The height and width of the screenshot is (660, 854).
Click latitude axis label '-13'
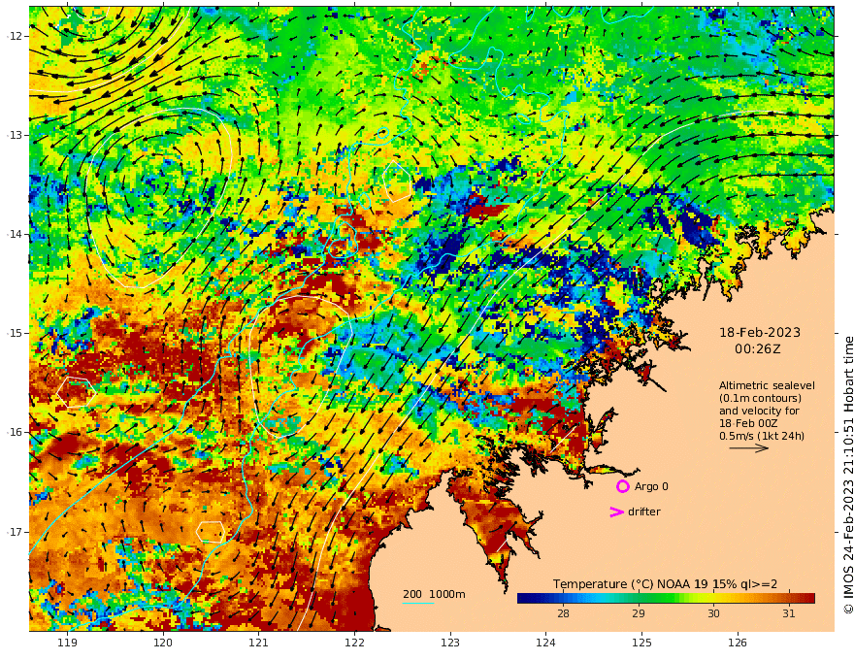tap(15, 135)
